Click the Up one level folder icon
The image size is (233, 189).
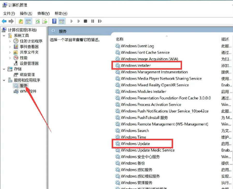pos(21,21)
